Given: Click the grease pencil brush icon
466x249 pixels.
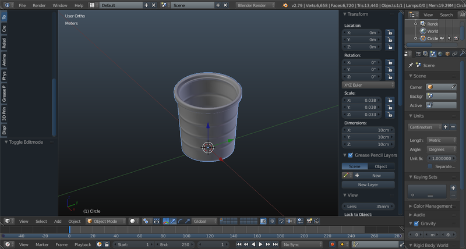Looking at the screenshot, I should click(345, 175).
